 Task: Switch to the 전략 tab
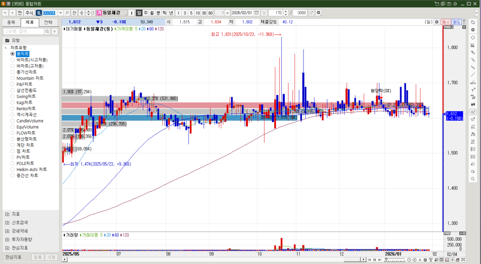(x=48, y=22)
